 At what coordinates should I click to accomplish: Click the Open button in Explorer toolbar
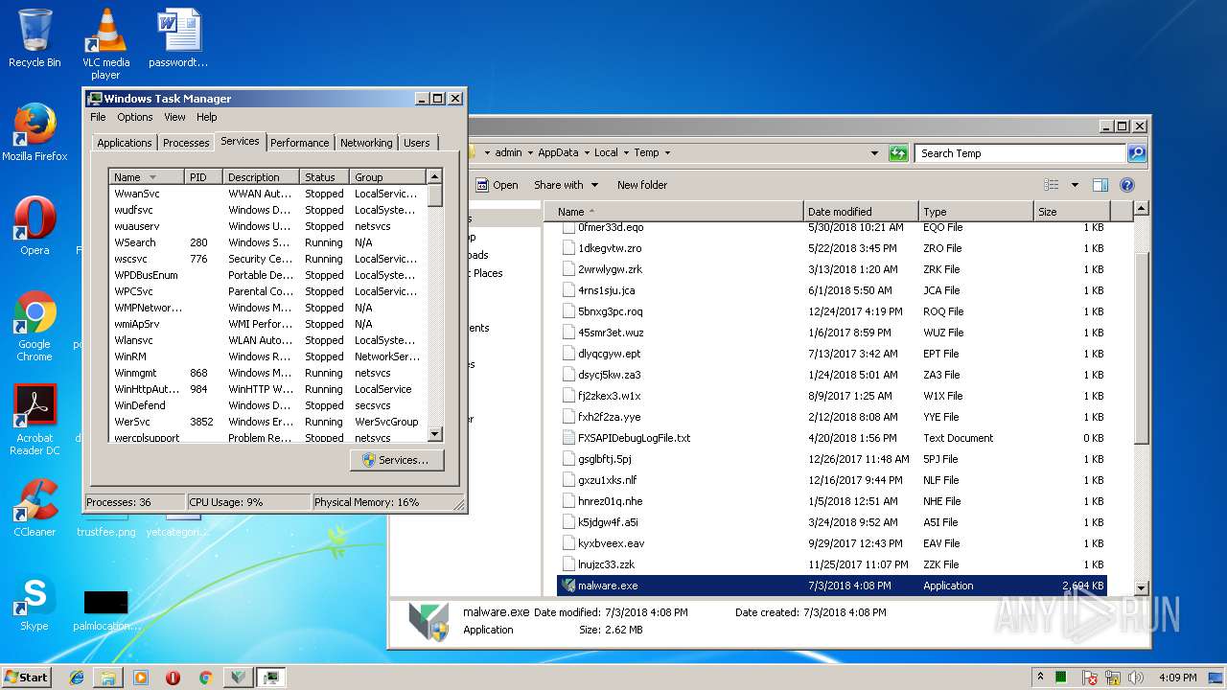497,185
